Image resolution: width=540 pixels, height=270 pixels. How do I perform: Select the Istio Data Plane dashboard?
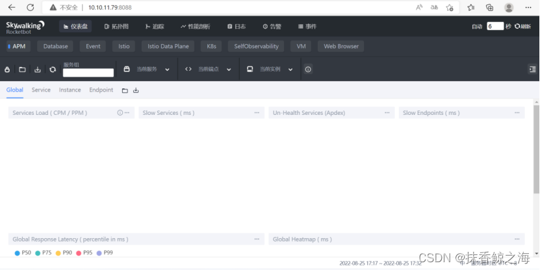pyautogui.click(x=168, y=46)
